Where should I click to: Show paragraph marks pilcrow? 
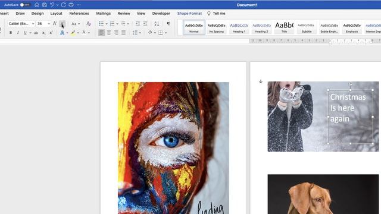point(168,24)
